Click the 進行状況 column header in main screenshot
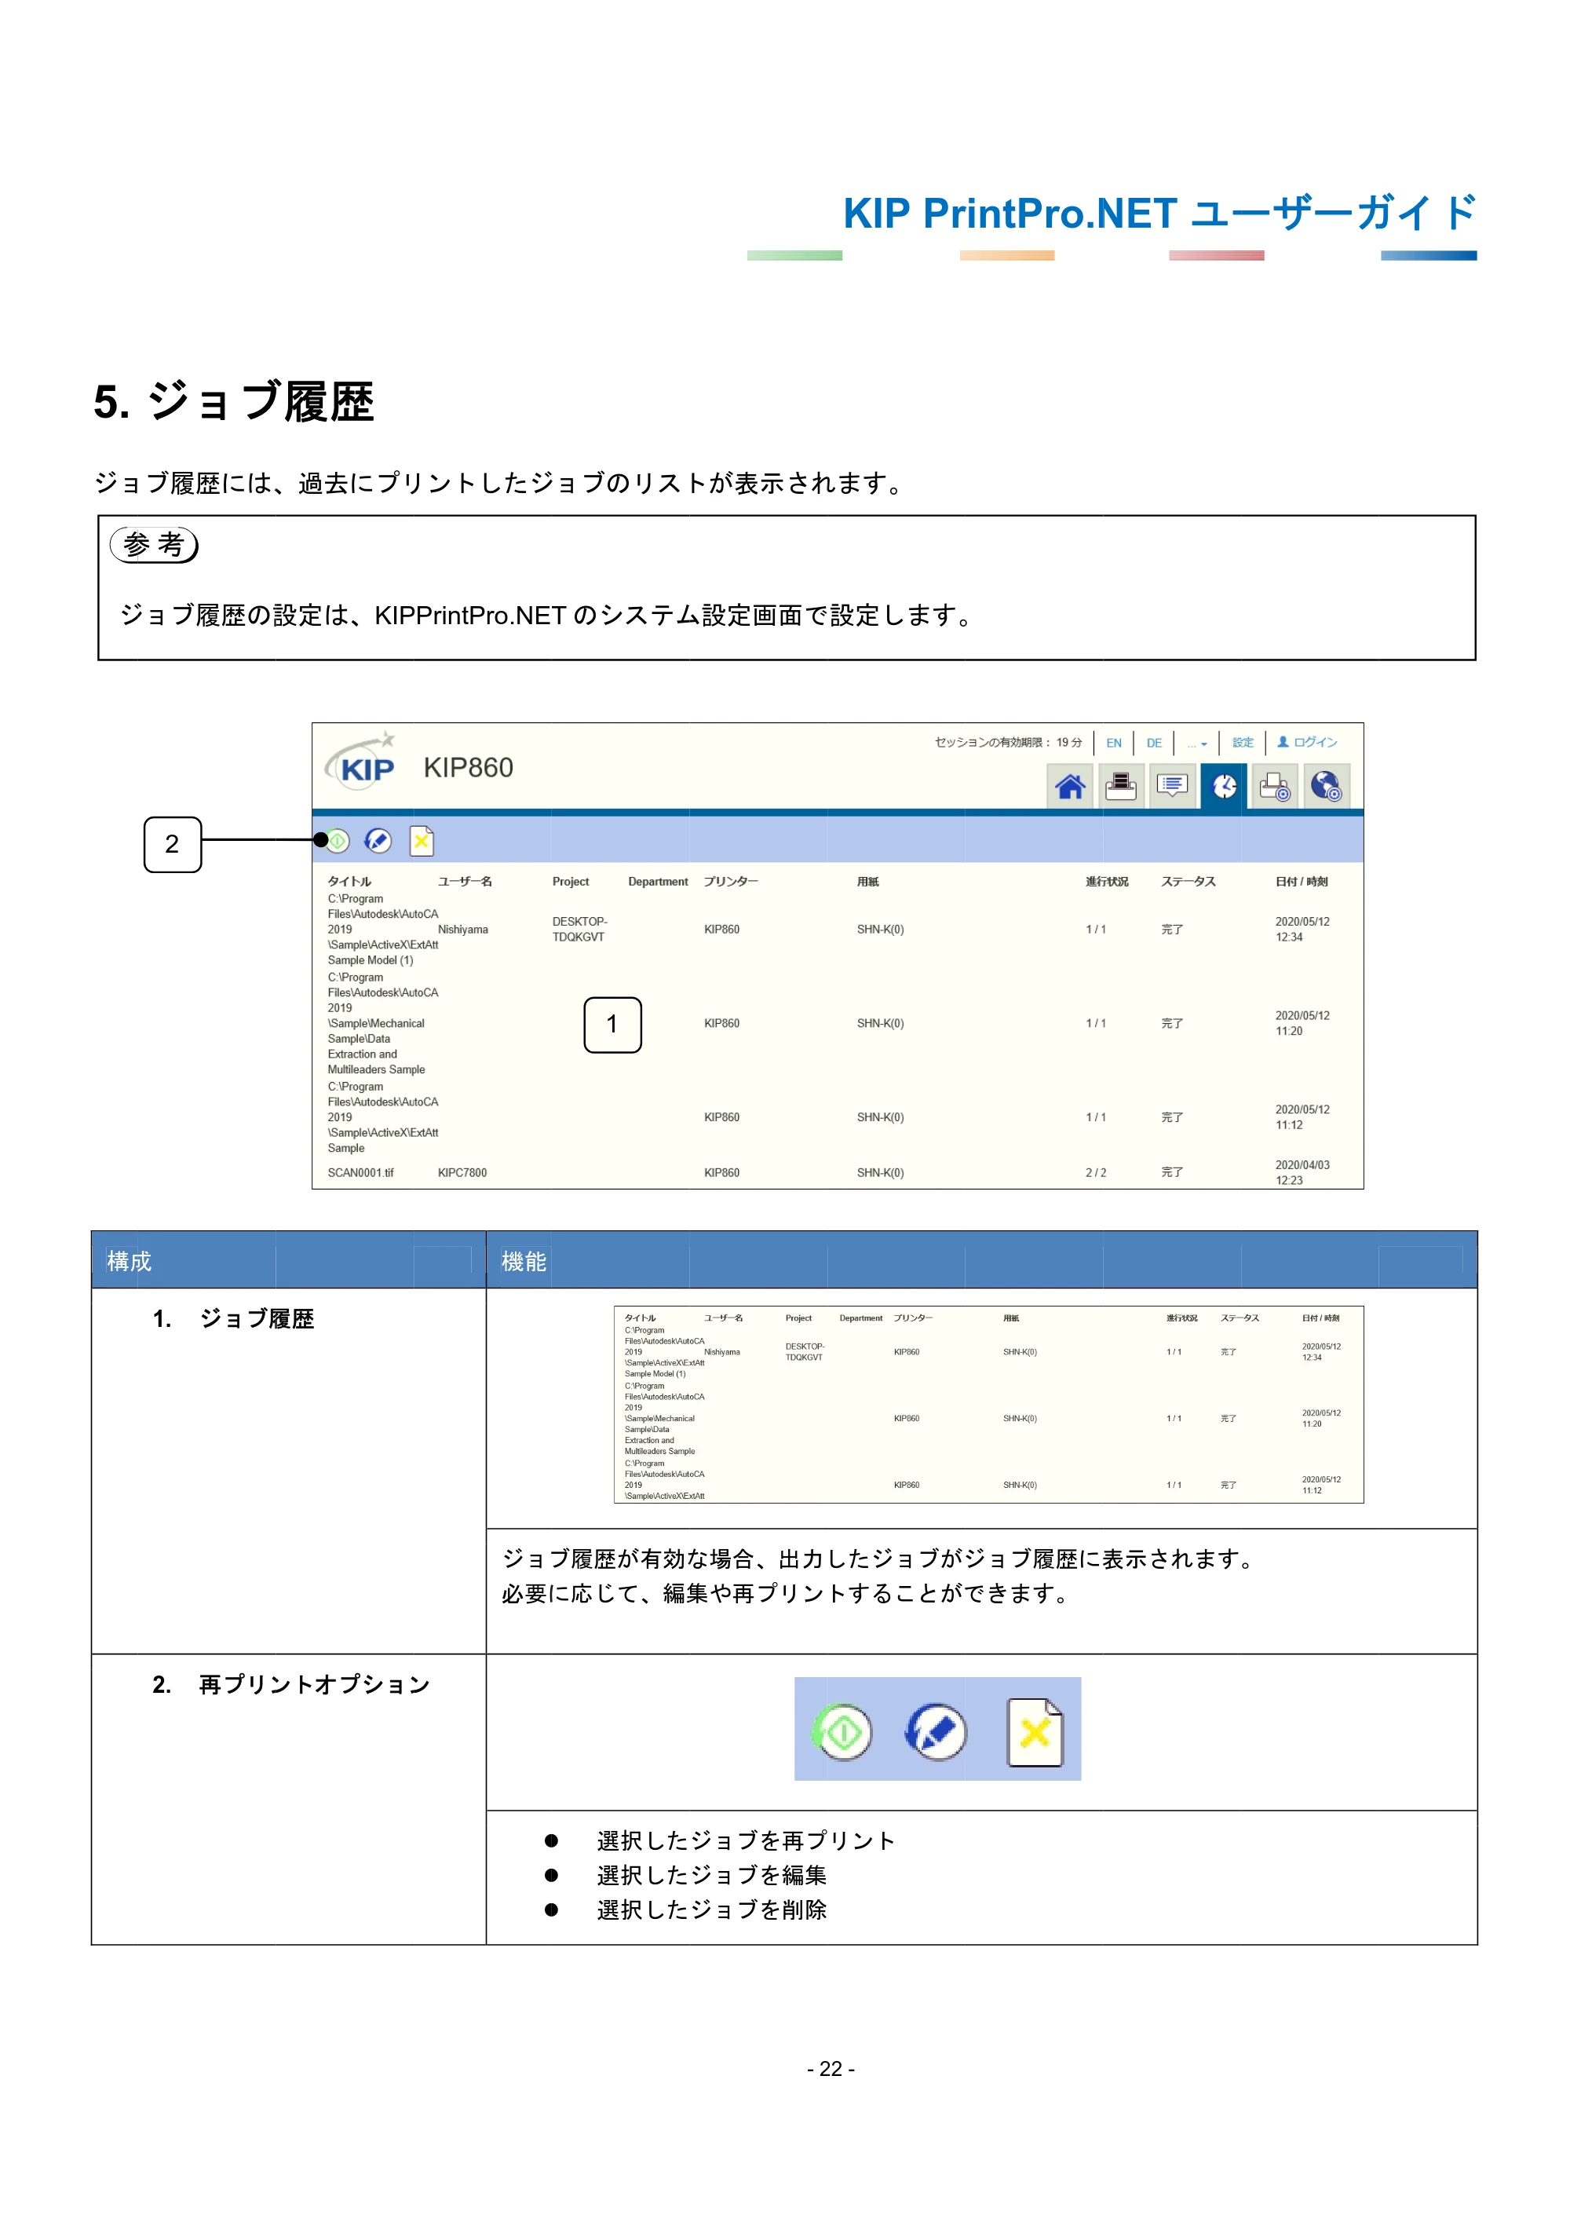Viewport: 1570px width, 2222px height. (x=1107, y=882)
